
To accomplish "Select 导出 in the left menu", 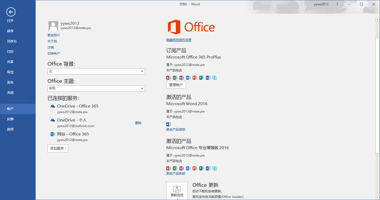I will 18,72.
